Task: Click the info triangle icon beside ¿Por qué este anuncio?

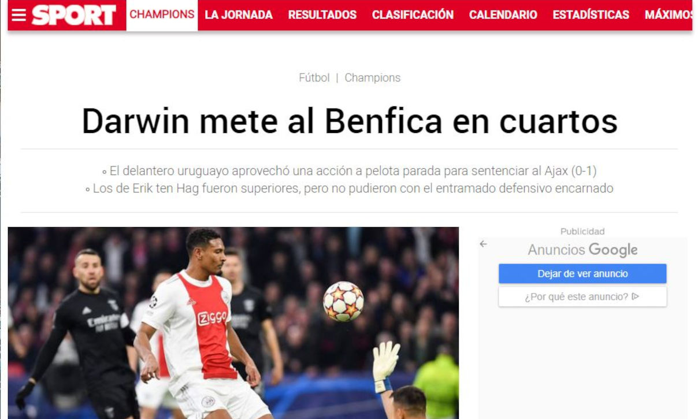Action: pyautogui.click(x=636, y=296)
